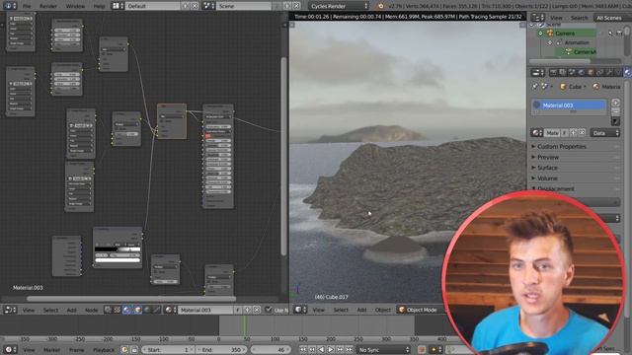Add new screen layout next to Default
Image resolution: width=632 pixels, height=355 pixels.
186,6
